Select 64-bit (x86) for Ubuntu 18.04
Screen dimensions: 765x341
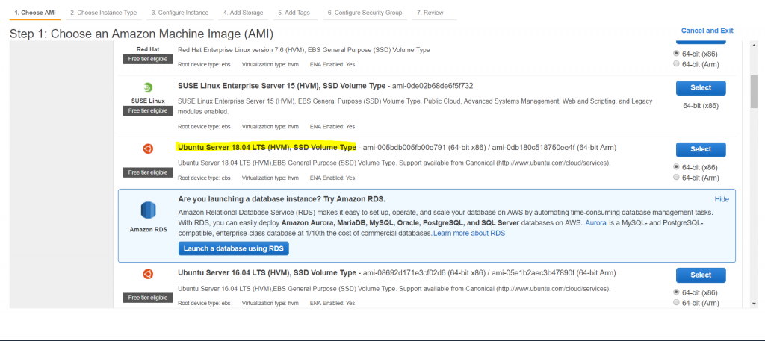click(x=676, y=166)
